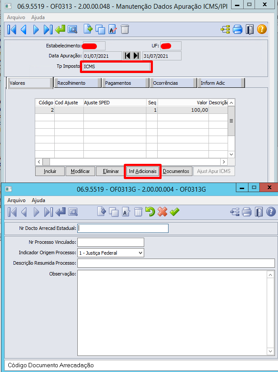The width and height of the screenshot is (278, 372).
Task: Click the Descrição Resumida Processo field
Action: click(176, 263)
